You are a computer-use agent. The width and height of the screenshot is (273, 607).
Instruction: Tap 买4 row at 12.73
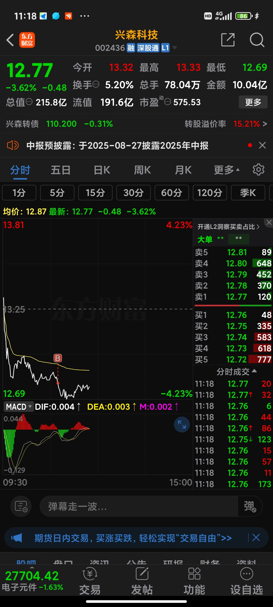coord(233,348)
